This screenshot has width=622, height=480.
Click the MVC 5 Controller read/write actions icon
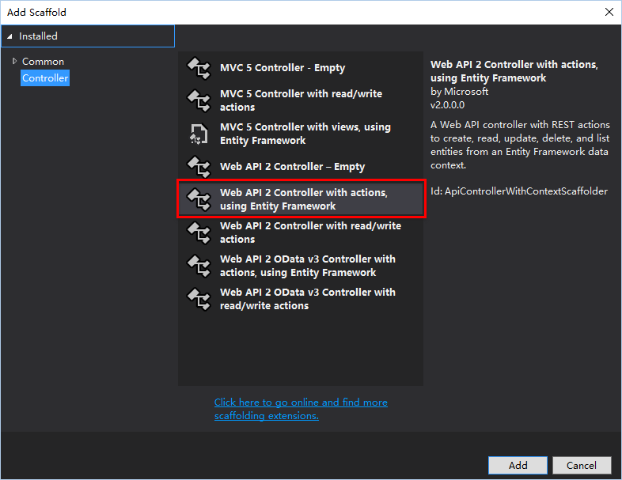[x=198, y=100]
